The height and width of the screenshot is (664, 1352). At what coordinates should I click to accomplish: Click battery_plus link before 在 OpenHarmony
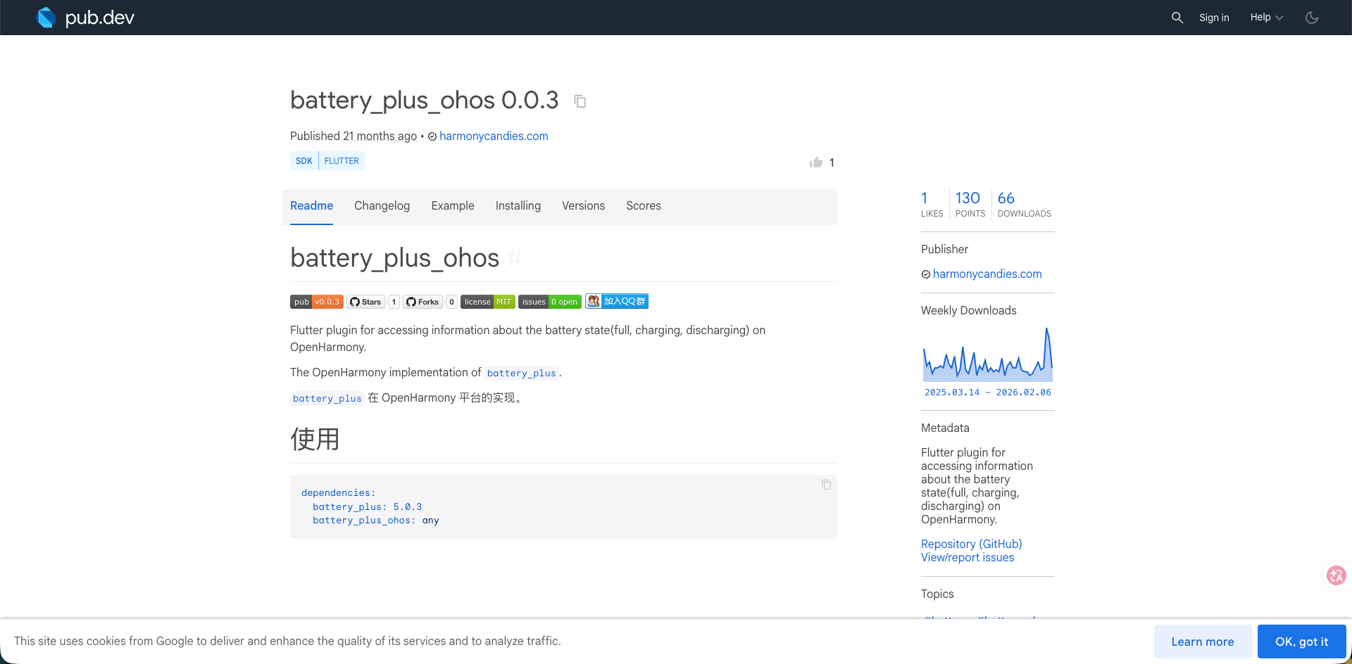tap(327, 399)
